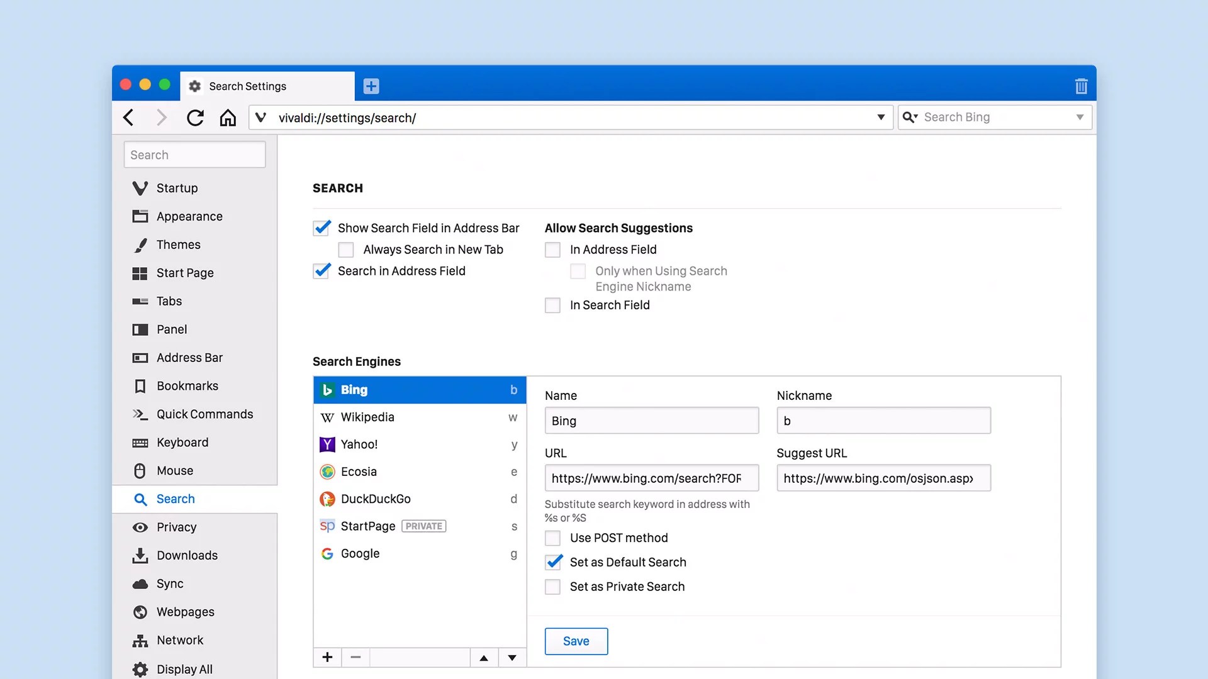Open the address bar dropdown
Image resolution: width=1208 pixels, height=679 pixels.
click(880, 118)
